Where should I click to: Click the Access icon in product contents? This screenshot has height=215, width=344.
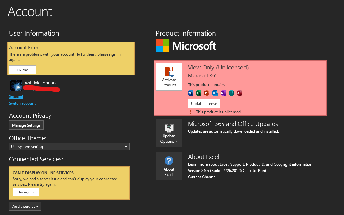(x=239, y=93)
